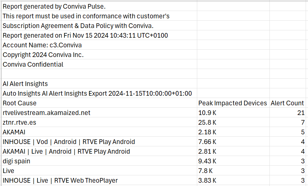
Task: Click the 'AKAMAI | Live | Android' row cell
Action: 66,151
